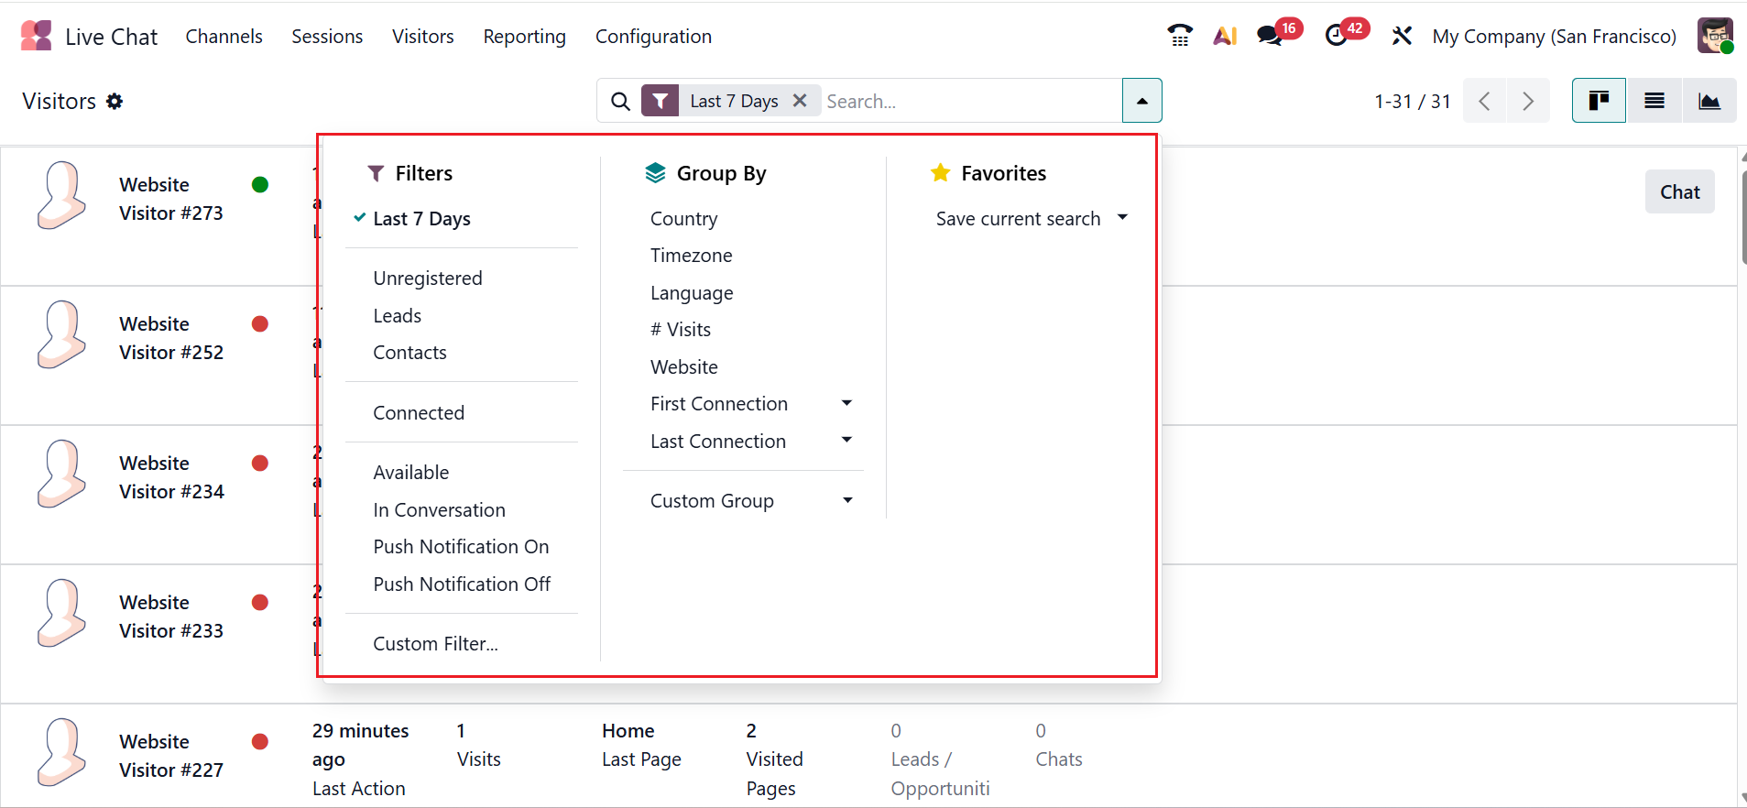Image resolution: width=1747 pixels, height=808 pixels.
Task: Open conversations with 16 unread messages
Action: tap(1270, 36)
